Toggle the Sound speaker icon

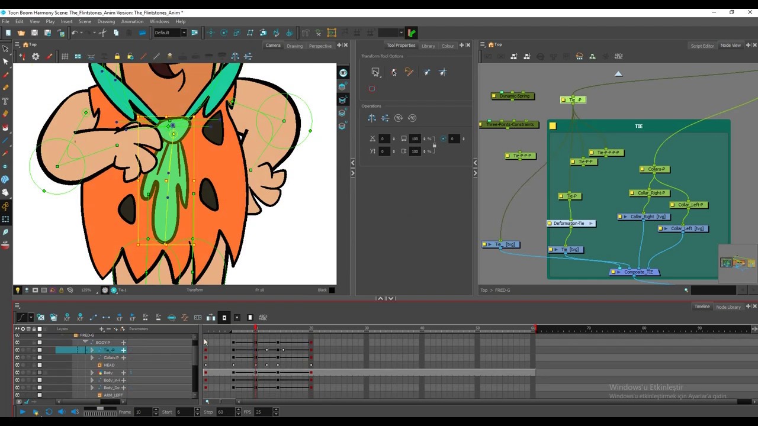[x=62, y=412]
